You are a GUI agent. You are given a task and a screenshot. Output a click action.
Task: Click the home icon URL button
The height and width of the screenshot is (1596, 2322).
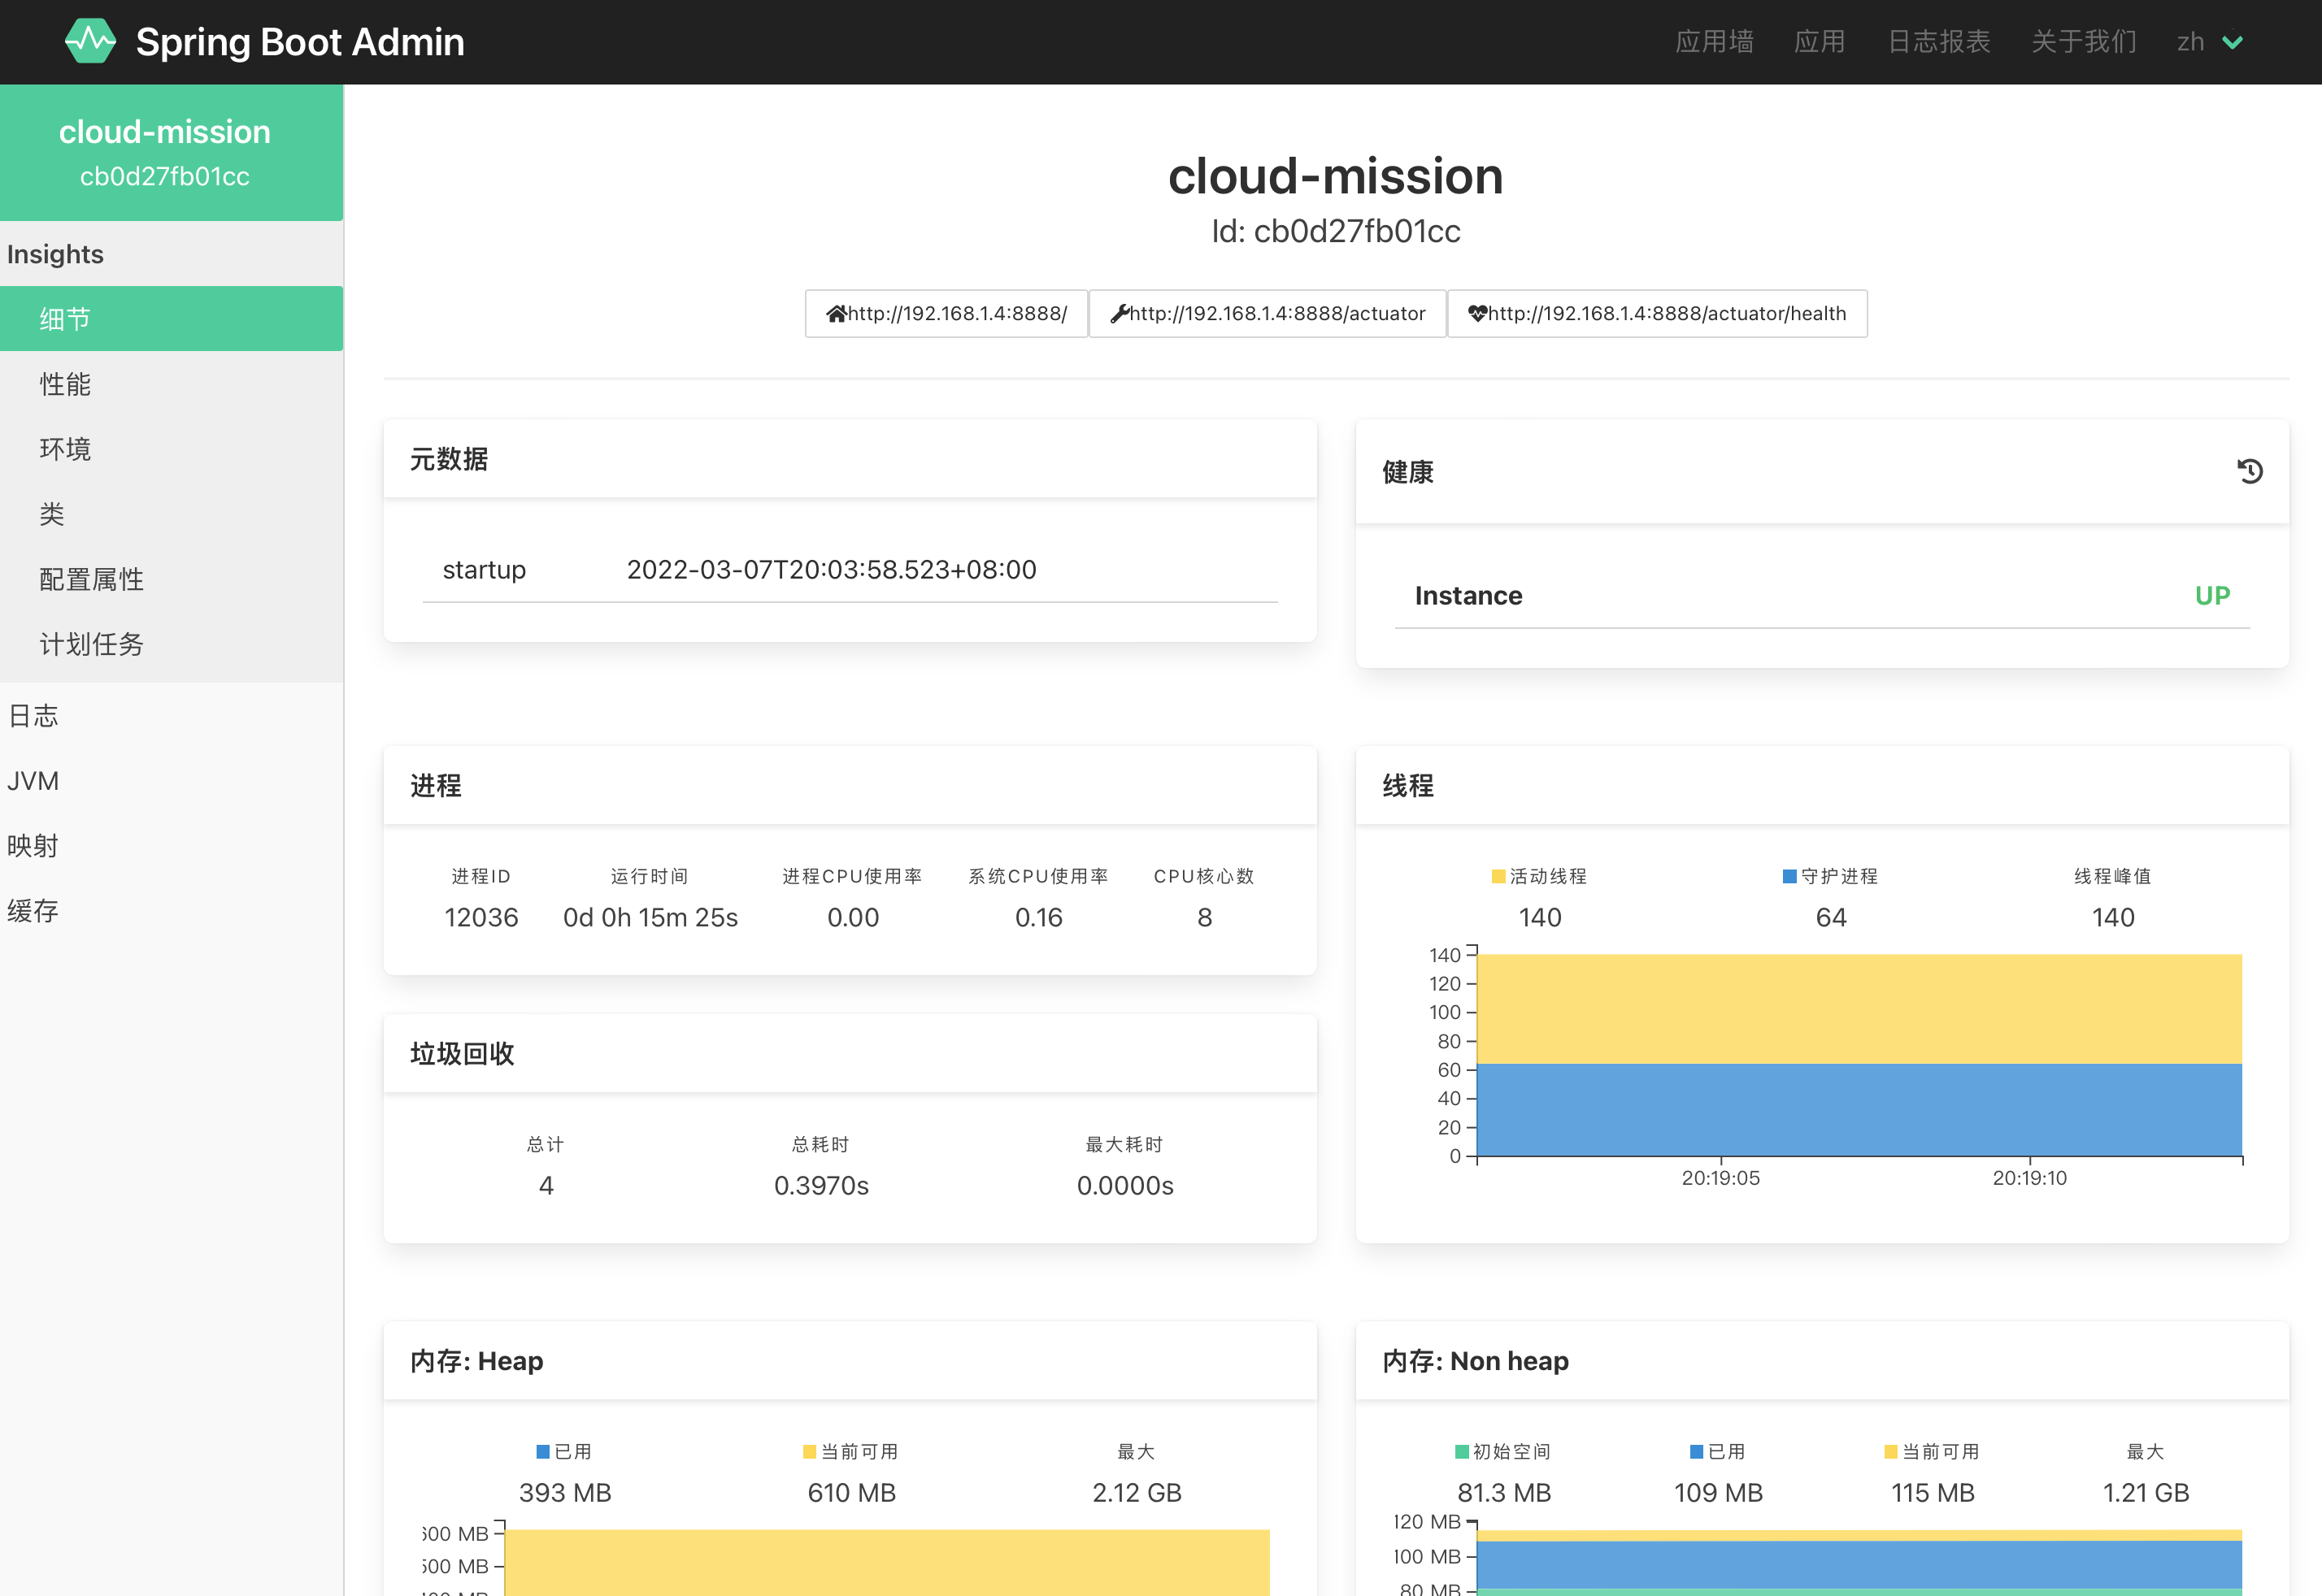click(x=946, y=314)
